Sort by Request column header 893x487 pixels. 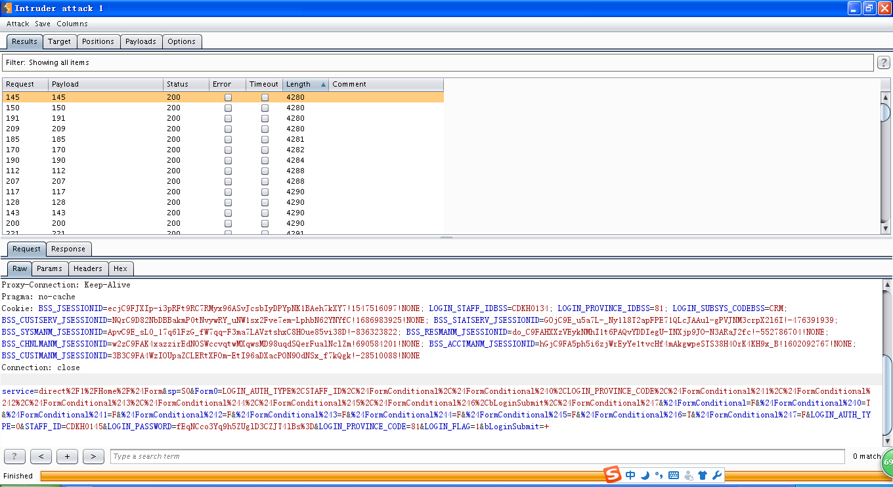click(25, 84)
